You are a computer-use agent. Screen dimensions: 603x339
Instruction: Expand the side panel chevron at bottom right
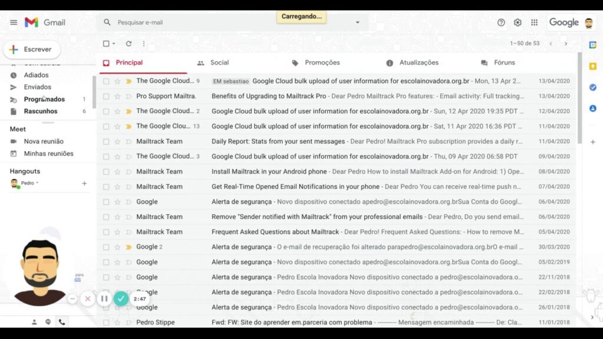point(592,317)
